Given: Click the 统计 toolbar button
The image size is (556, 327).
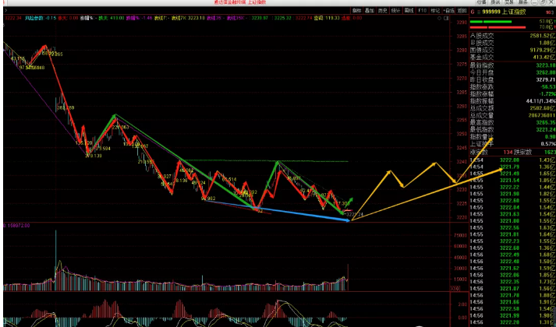Looking at the screenshot, I should [395, 11].
